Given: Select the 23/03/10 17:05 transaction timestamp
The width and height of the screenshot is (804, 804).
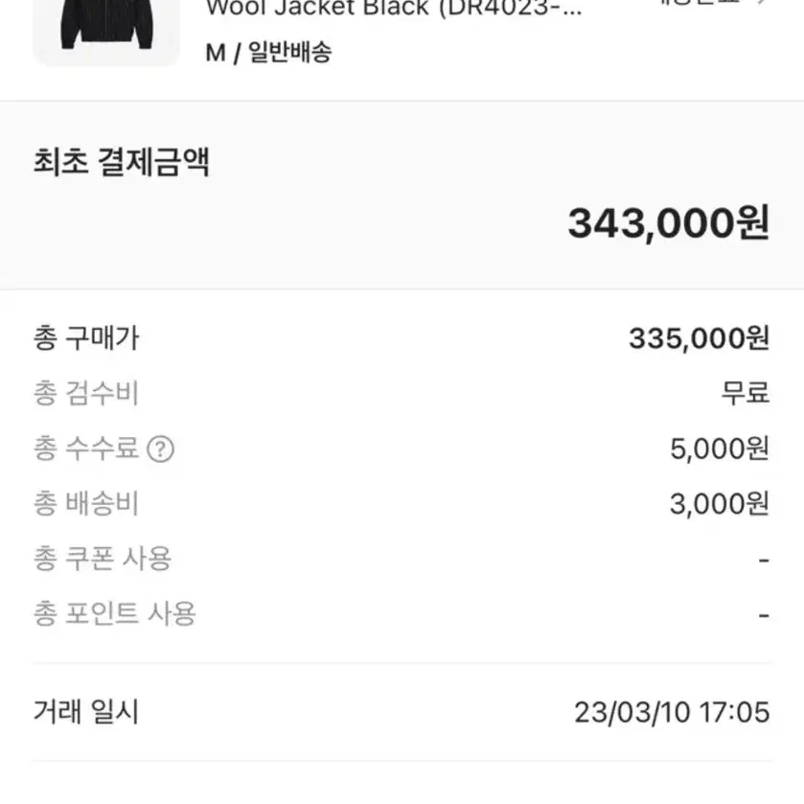Looking at the screenshot, I should point(672,713).
